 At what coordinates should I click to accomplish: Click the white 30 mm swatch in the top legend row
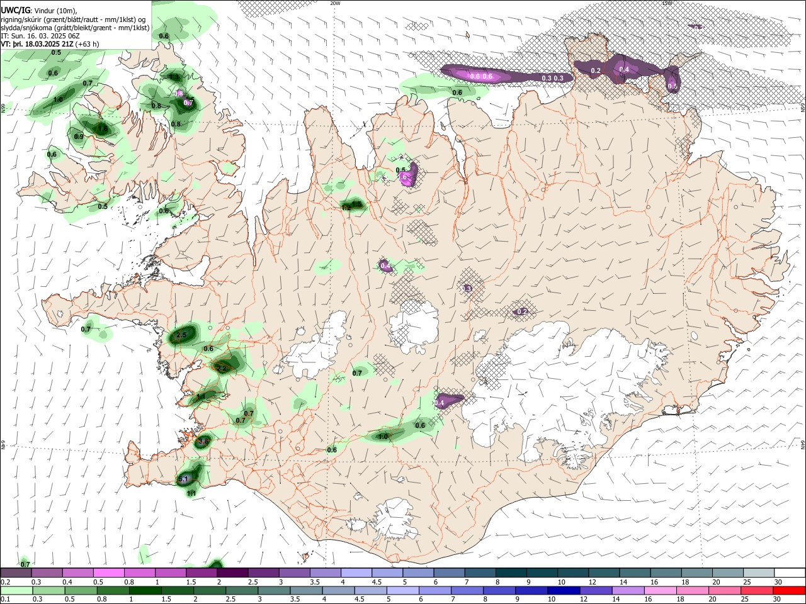(790, 573)
